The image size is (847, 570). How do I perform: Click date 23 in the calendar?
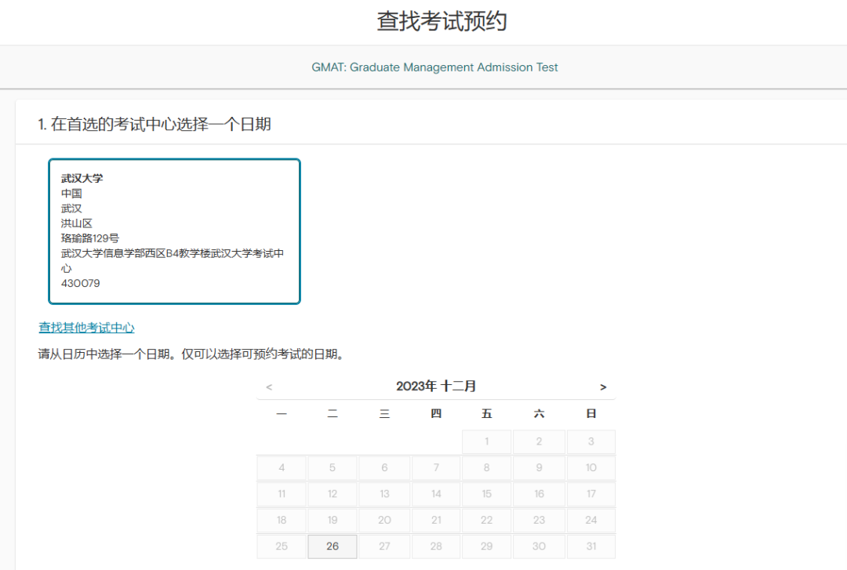click(539, 520)
